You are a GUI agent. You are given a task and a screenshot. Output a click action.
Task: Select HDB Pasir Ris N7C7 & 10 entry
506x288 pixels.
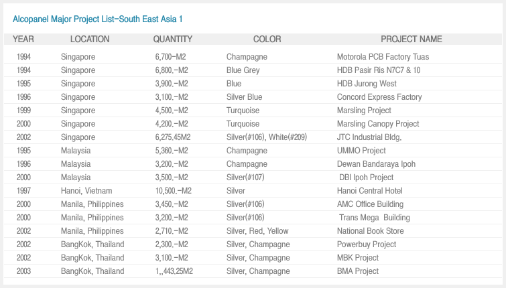click(379, 70)
